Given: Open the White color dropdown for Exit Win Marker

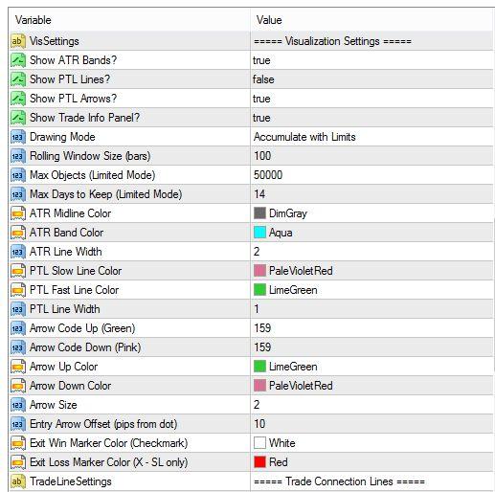Looking at the screenshot, I should tap(372, 443).
